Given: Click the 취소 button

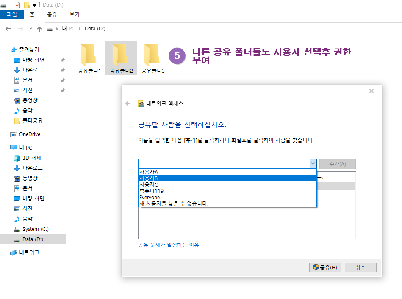Looking at the screenshot, I should (360, 267).
